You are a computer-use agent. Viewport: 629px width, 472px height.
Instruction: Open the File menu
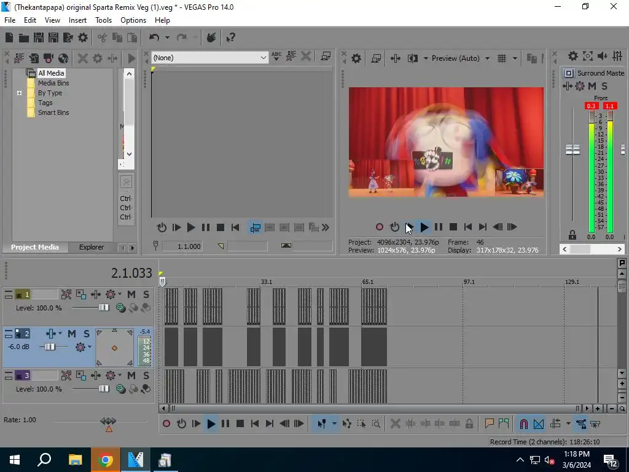coord(10,20)
